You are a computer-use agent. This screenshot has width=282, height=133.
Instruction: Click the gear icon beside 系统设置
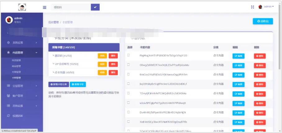coord(8,43)
